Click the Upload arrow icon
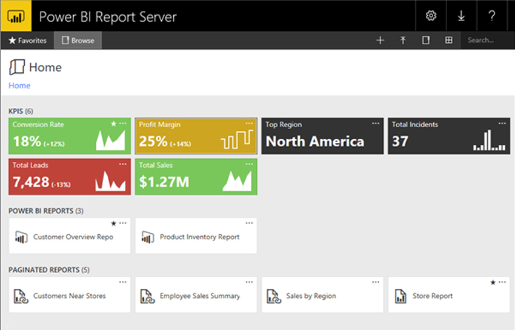Screen dimensions: 515x330 [403, 40]
